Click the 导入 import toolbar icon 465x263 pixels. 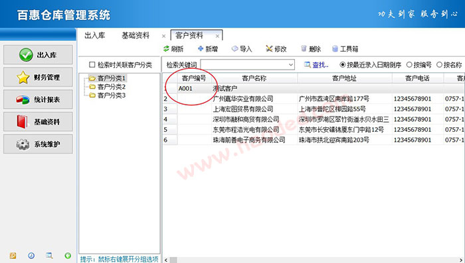pyautogui.click(x=235, y=49)
